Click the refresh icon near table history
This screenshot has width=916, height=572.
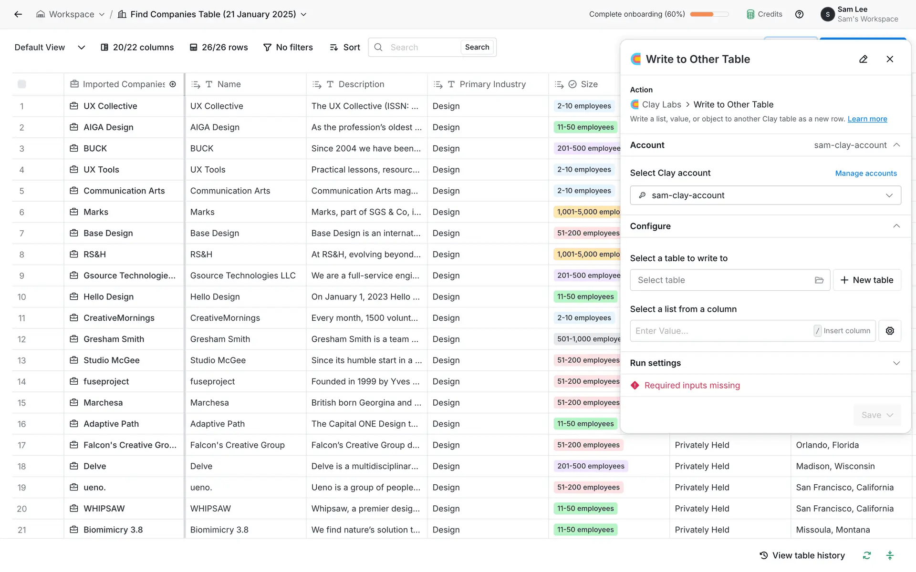tap(866, 555)
